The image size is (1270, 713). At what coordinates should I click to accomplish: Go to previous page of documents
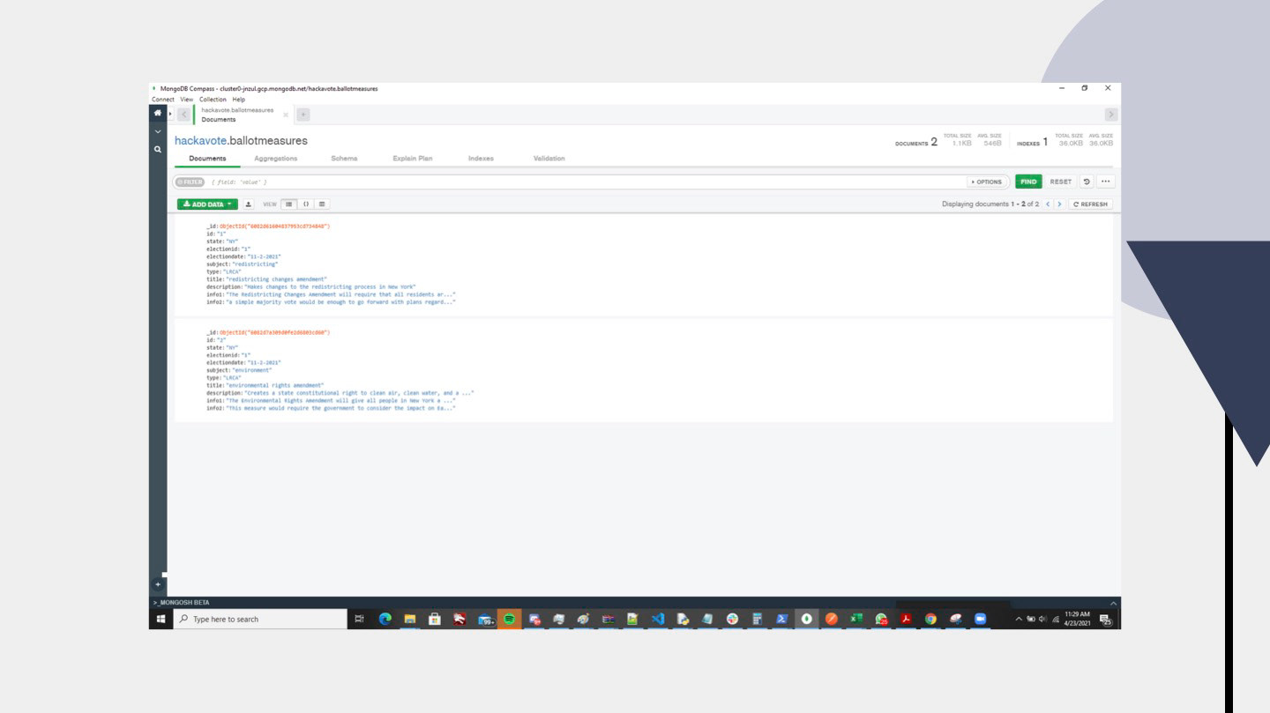(1048, 204)
